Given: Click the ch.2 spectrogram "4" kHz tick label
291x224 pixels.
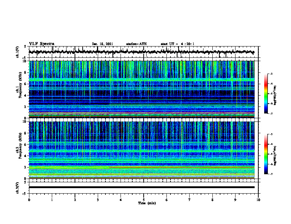Looking at the screenshot, I should pos(25,156).
